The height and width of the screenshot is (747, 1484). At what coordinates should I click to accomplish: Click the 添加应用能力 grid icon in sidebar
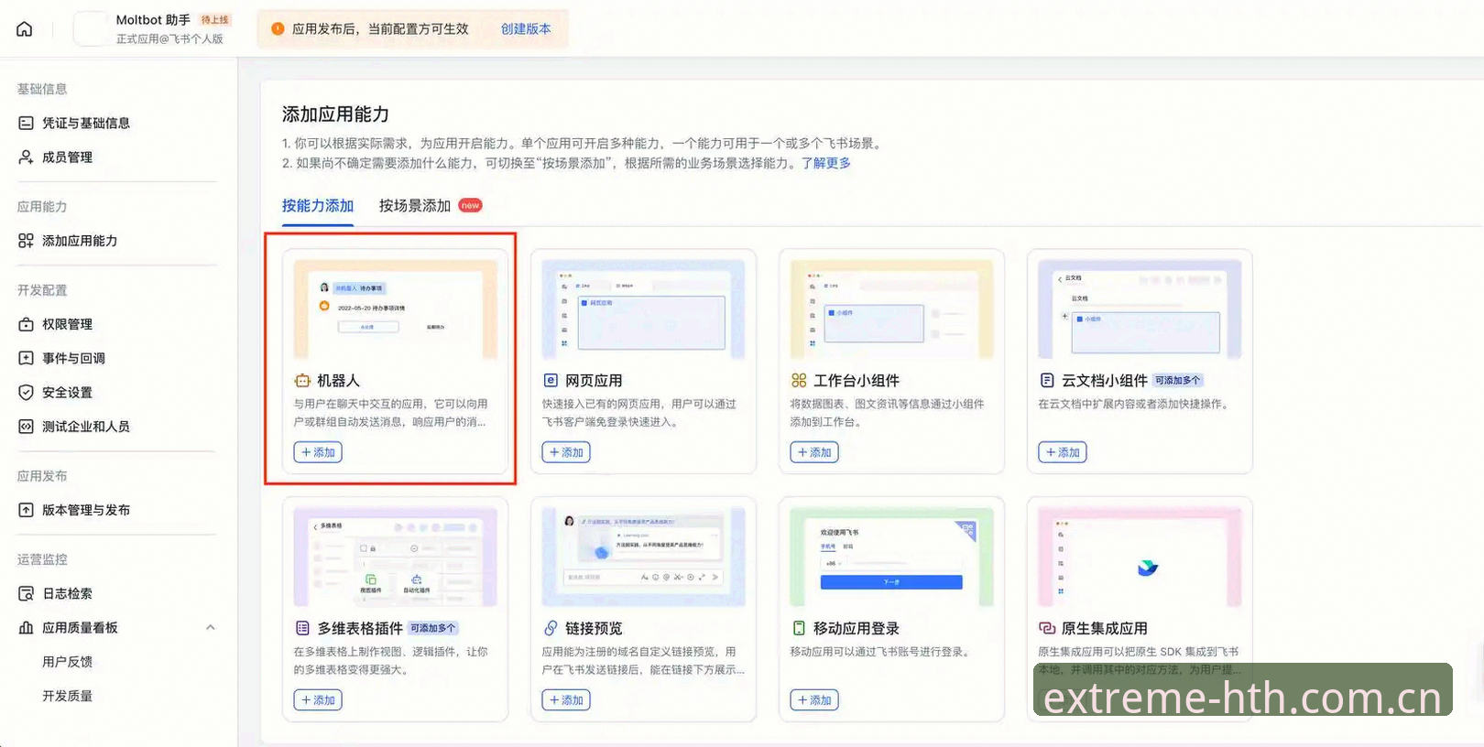pyautogui.click(x=26, y=241)
